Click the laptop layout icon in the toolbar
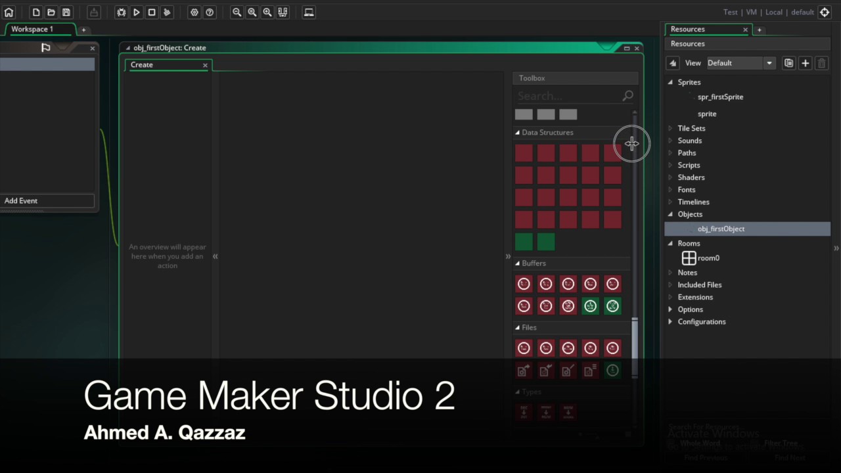 point(309,12)
